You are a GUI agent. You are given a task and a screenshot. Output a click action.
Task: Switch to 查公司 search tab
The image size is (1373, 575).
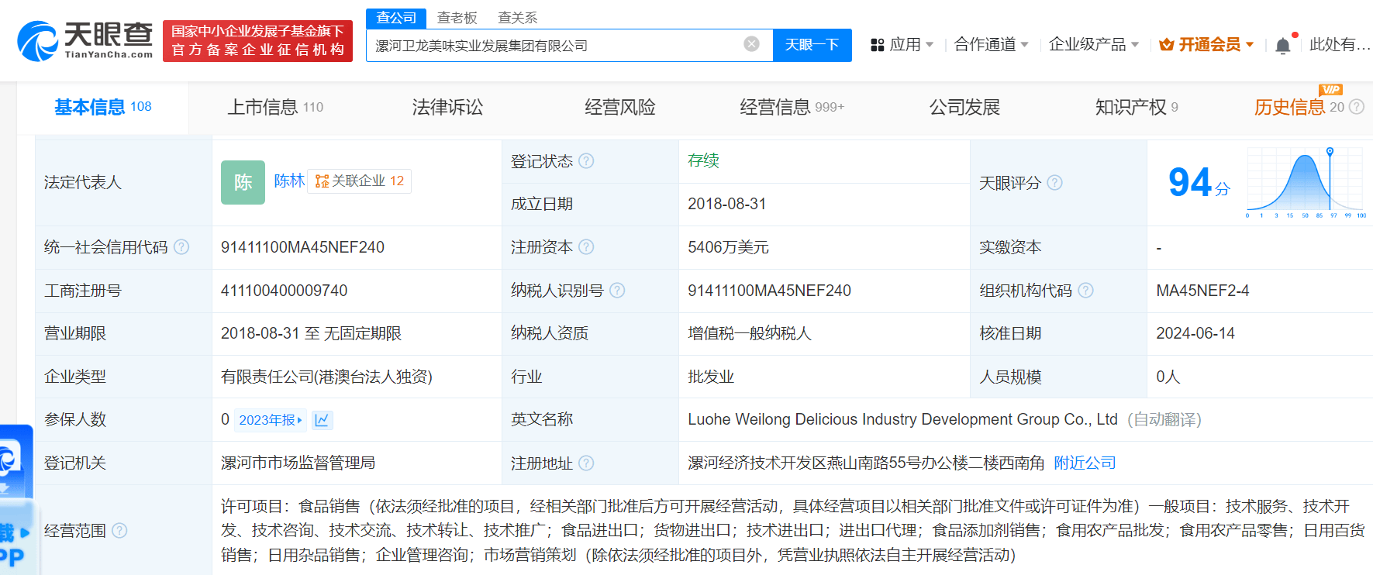pyautogui.click(x=396, y=18)
